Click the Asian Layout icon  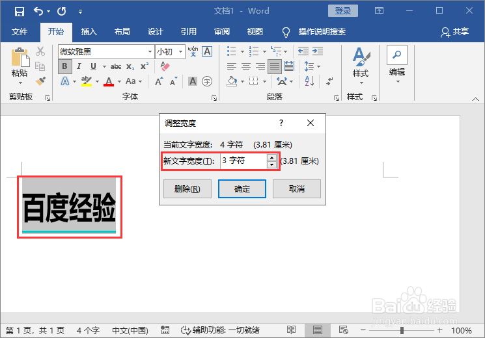click(282, 81)
